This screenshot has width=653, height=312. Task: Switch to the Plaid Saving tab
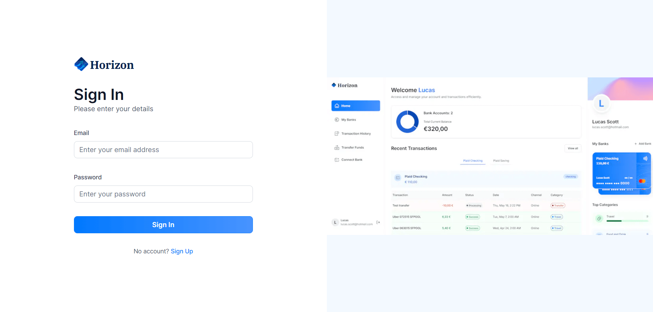coord(501,161)
